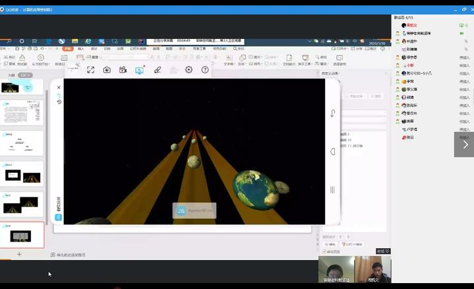Toggle the 自动预览 checkbox

point(325,251)
